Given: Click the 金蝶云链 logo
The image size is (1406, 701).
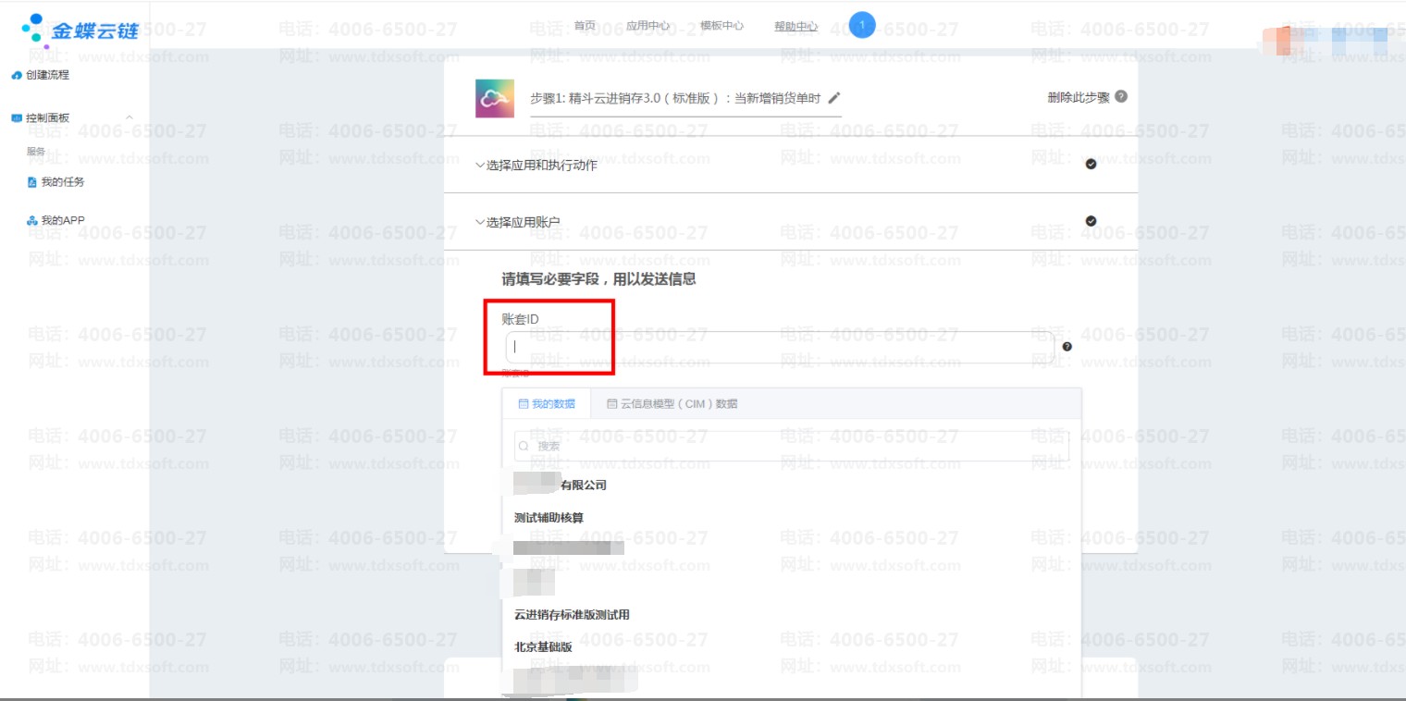Looking at the screenshot, I should click(x=80, y=30).
